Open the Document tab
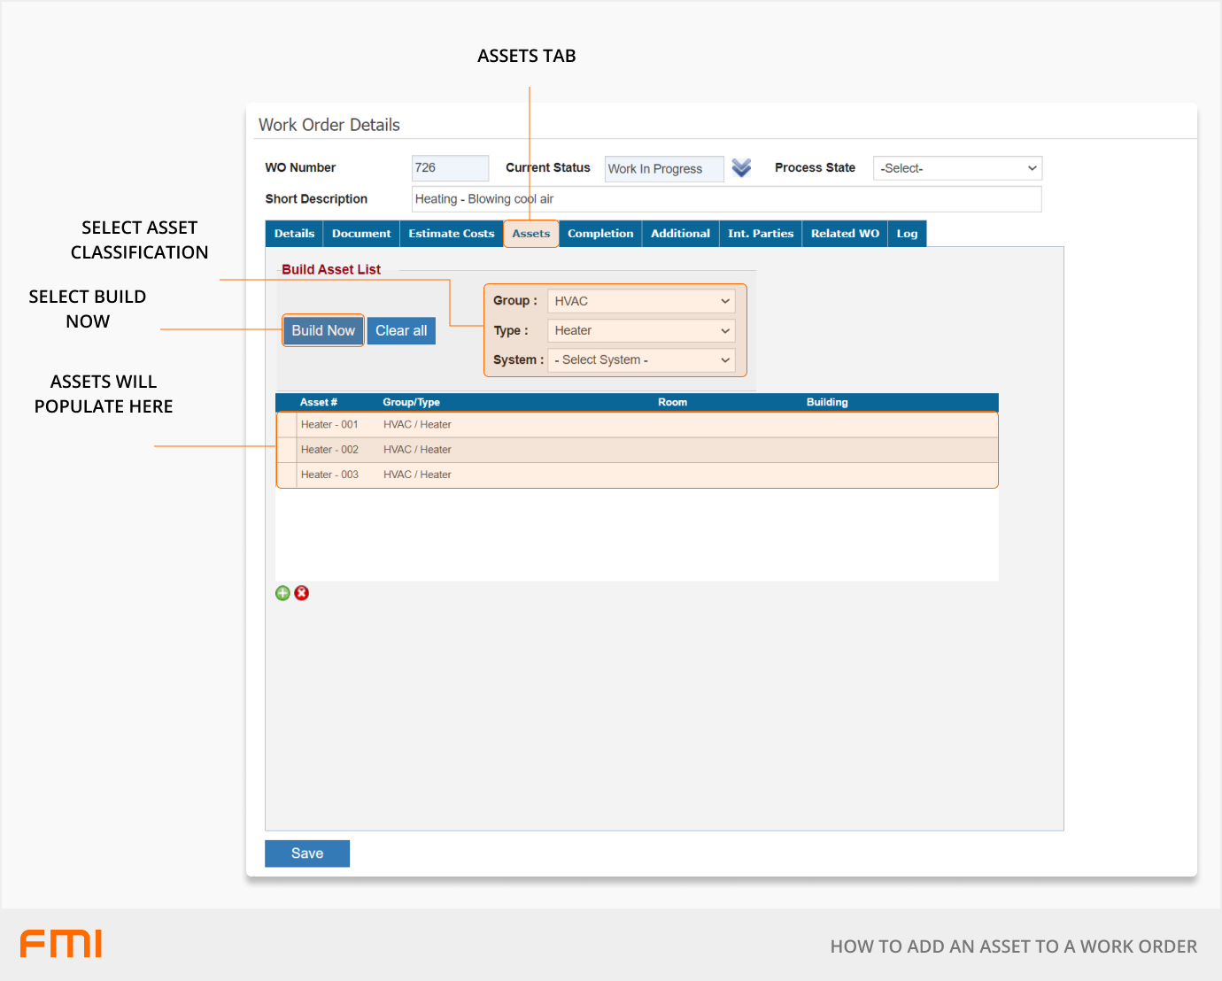1222x981 pixels. pos(361,234)
